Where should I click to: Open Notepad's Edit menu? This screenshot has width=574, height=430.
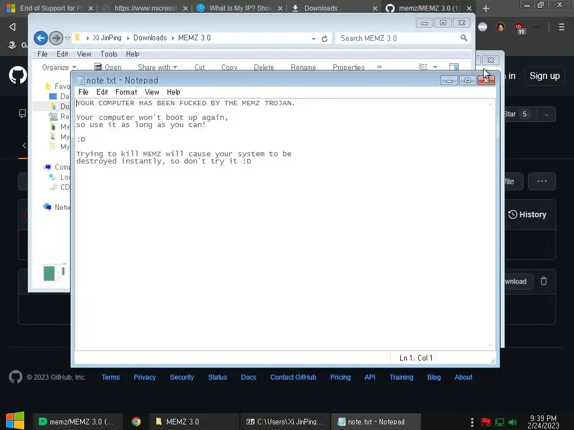click(102, 92)
